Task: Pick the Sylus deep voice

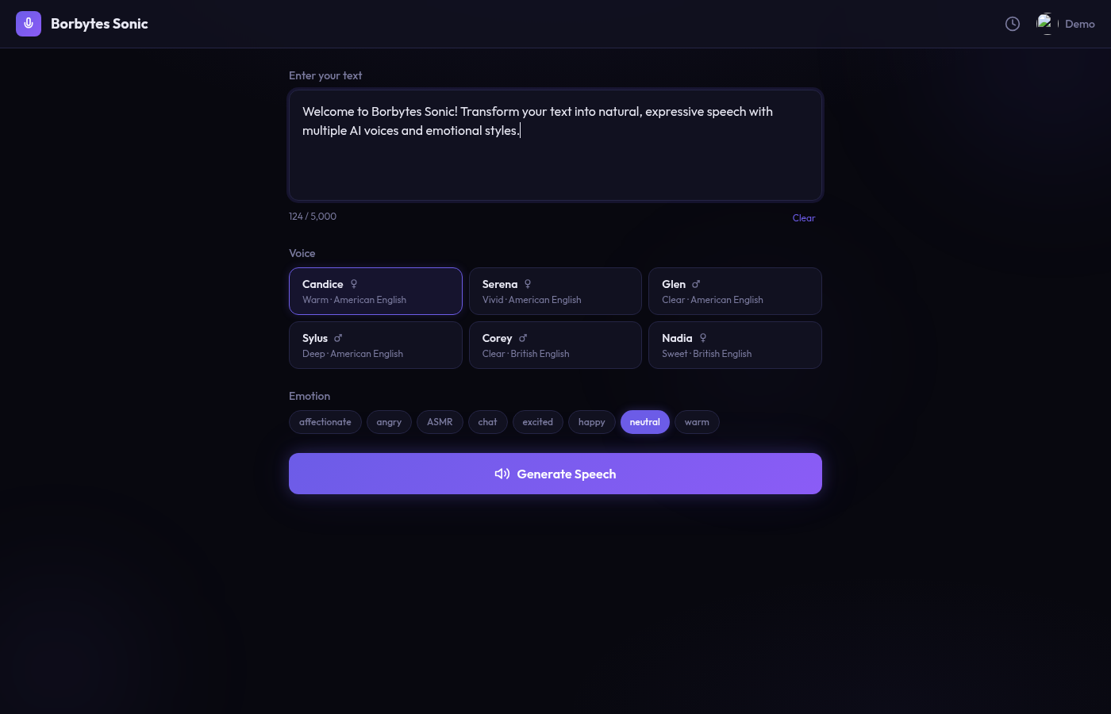Action: (375, 345)
